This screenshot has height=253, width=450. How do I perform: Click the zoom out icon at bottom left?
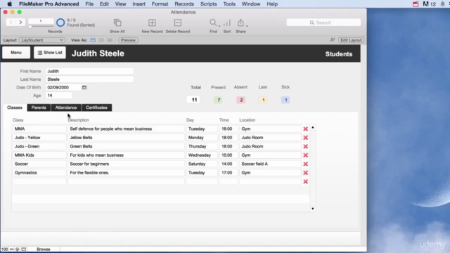pos(11,249)
